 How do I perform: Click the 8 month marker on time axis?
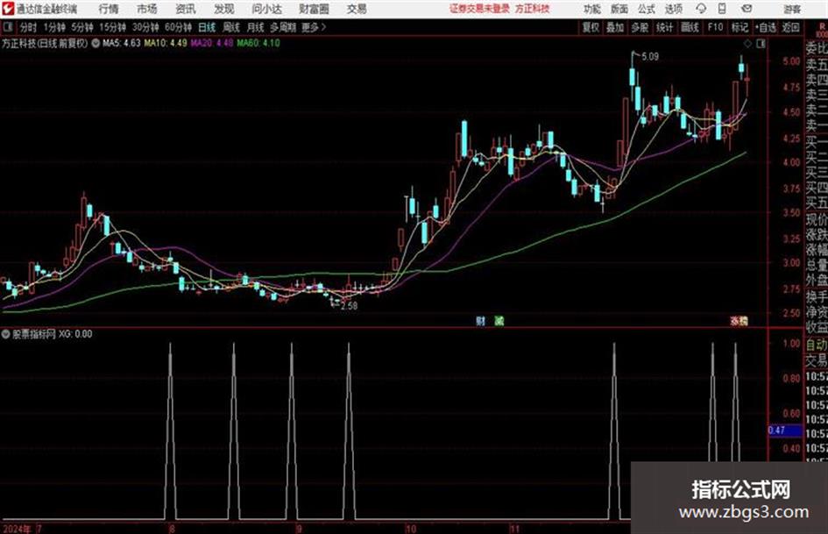(172, 528)
